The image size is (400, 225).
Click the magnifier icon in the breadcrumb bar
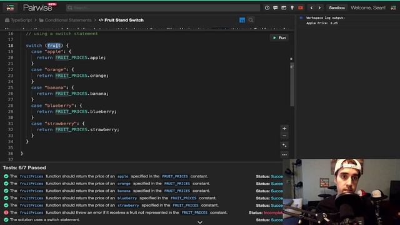tap(251, 20)
